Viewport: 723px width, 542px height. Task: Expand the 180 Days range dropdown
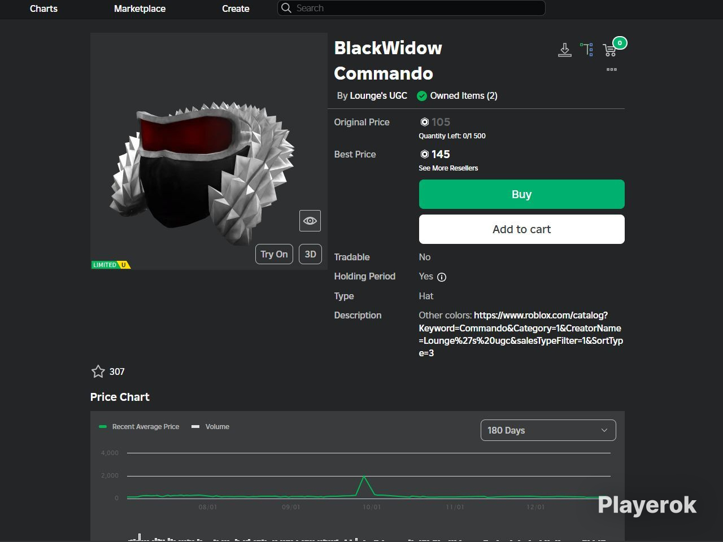tap(548, 430)
